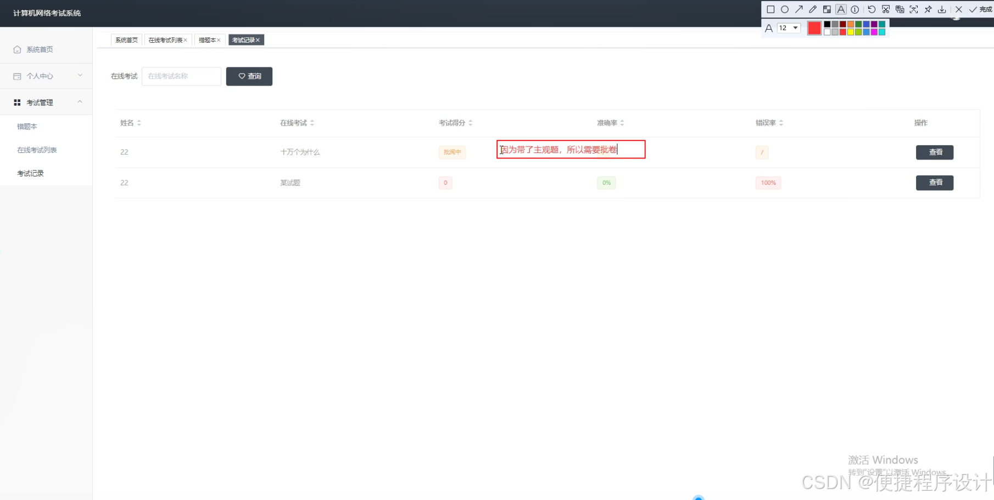Open 在线考试列表 in the sidebar
Image resolution: width=994 pixels, height=500 pixels.
[x=46, y=150]
